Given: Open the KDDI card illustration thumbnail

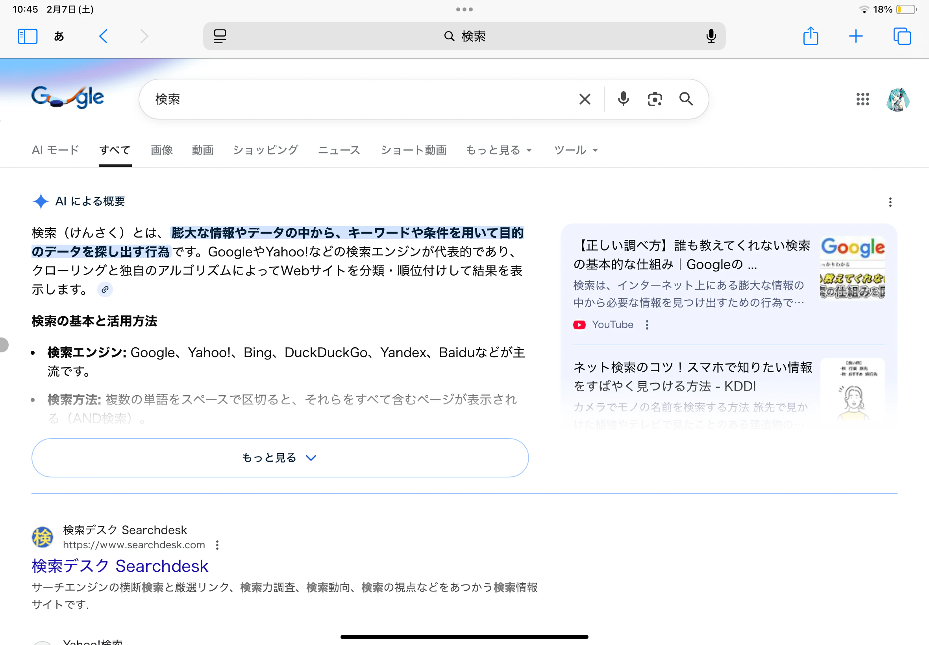Looking at the screenshot, I should [853, 390].
